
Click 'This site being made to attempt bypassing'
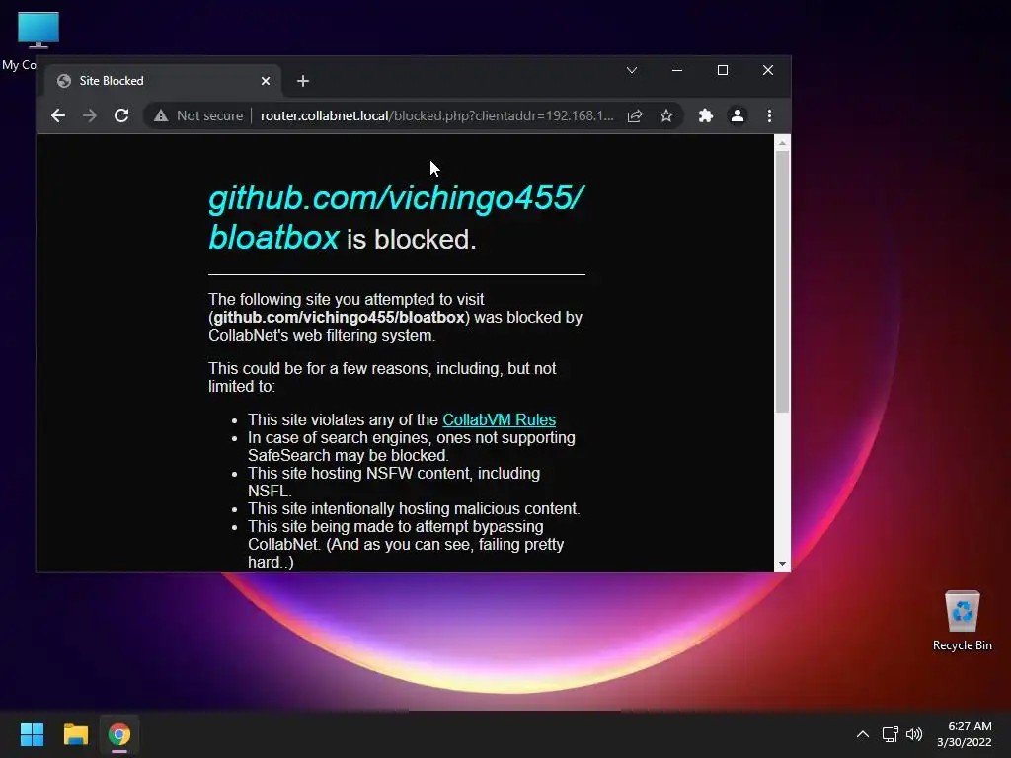pyautogui.click(x=396, y=526)
